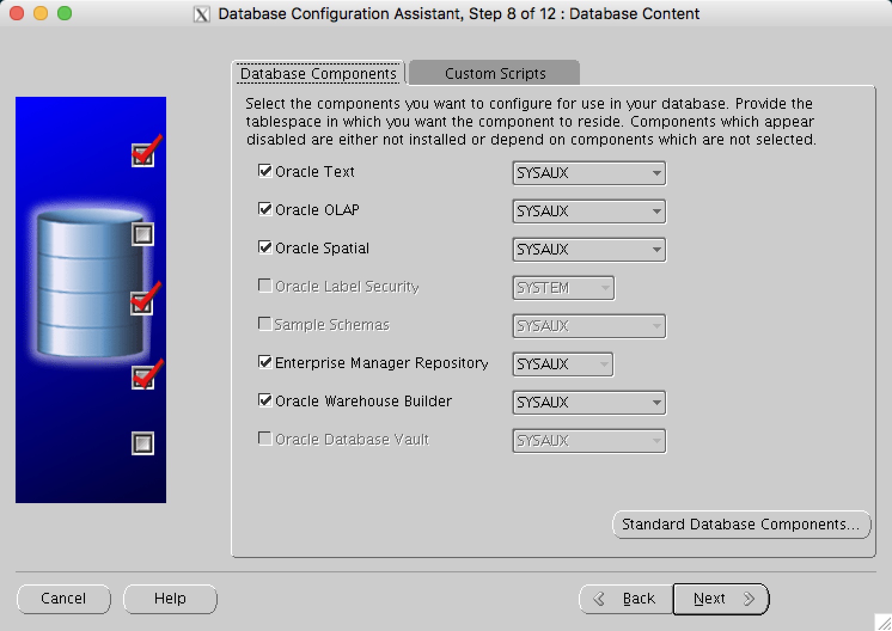
Task: Click the red close window button
Action: 17,13
